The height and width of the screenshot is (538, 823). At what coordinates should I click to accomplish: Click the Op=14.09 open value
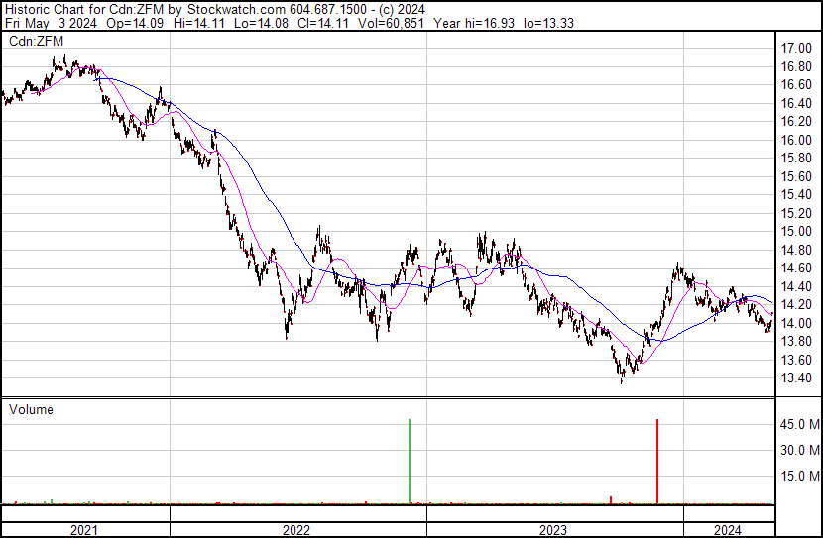click(x=135, y=23)
